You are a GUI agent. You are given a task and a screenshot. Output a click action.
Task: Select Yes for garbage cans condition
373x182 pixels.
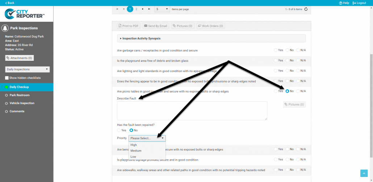point(276,50)
